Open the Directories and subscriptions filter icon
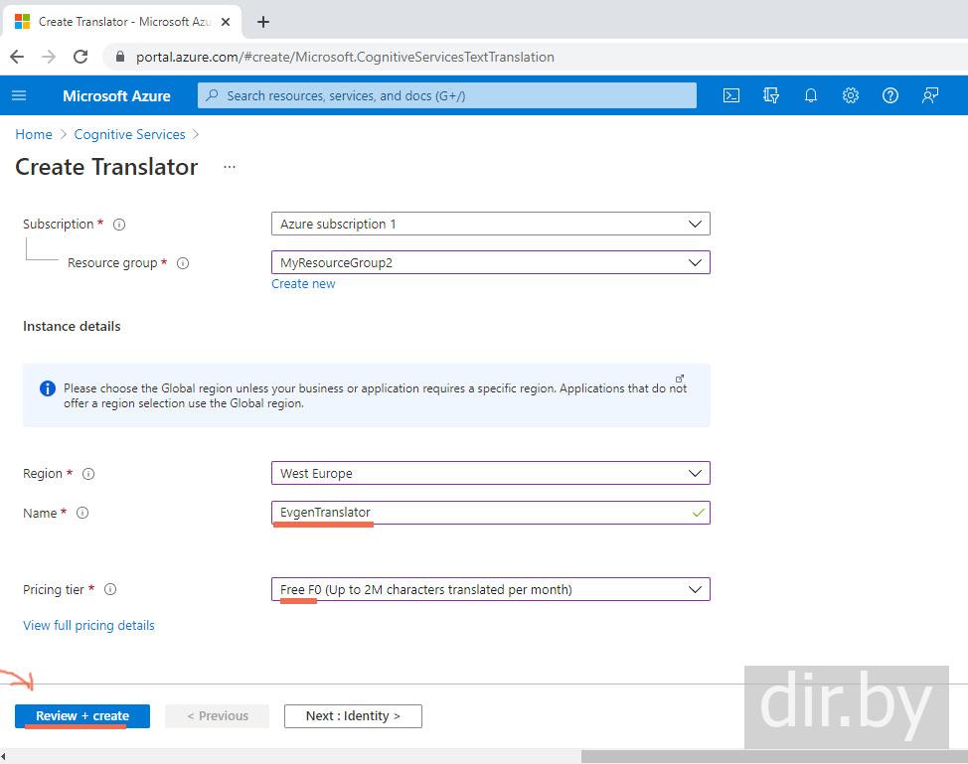Viewport: 968px width, 764px height. [770, 95]
